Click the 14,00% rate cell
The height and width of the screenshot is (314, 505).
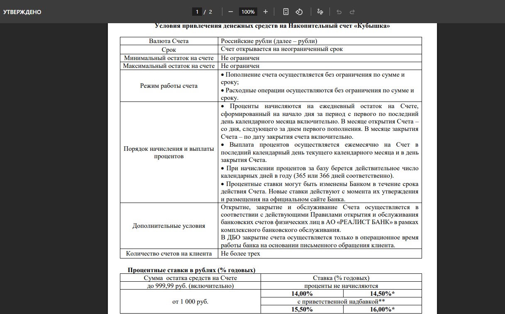pyautogui.click(x=302, y=294)
